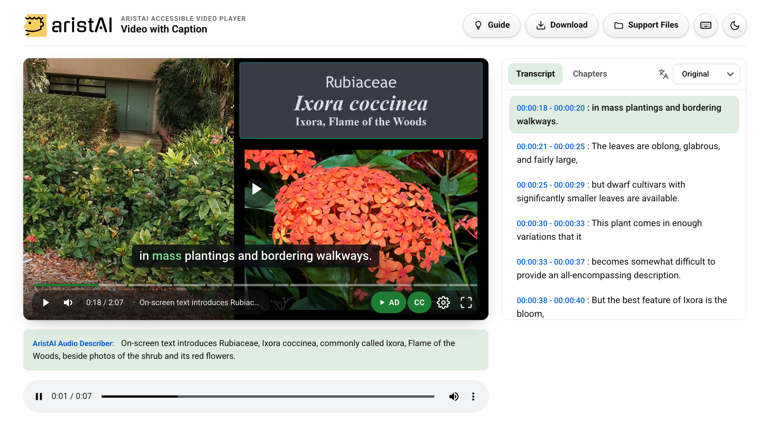
Task: Seek on the video progress bar
Action: (x=256, y=285)
